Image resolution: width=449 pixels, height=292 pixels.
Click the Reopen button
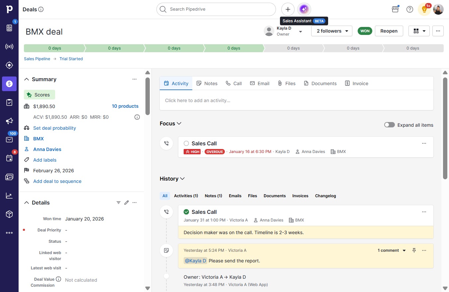click(x=389, y=31)
